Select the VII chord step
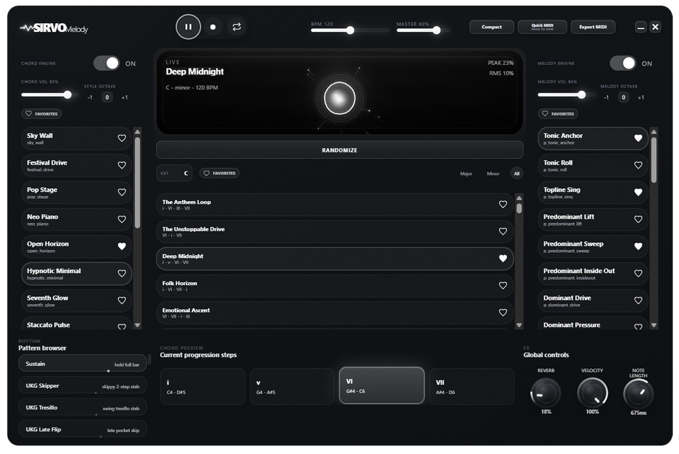 click(x=471, y=387)
